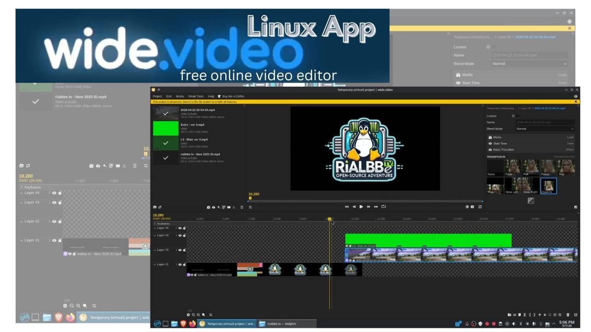Toggle visibility of Layer #1
The width and height of the screenshot is (591, 332).
click(180, 265)
